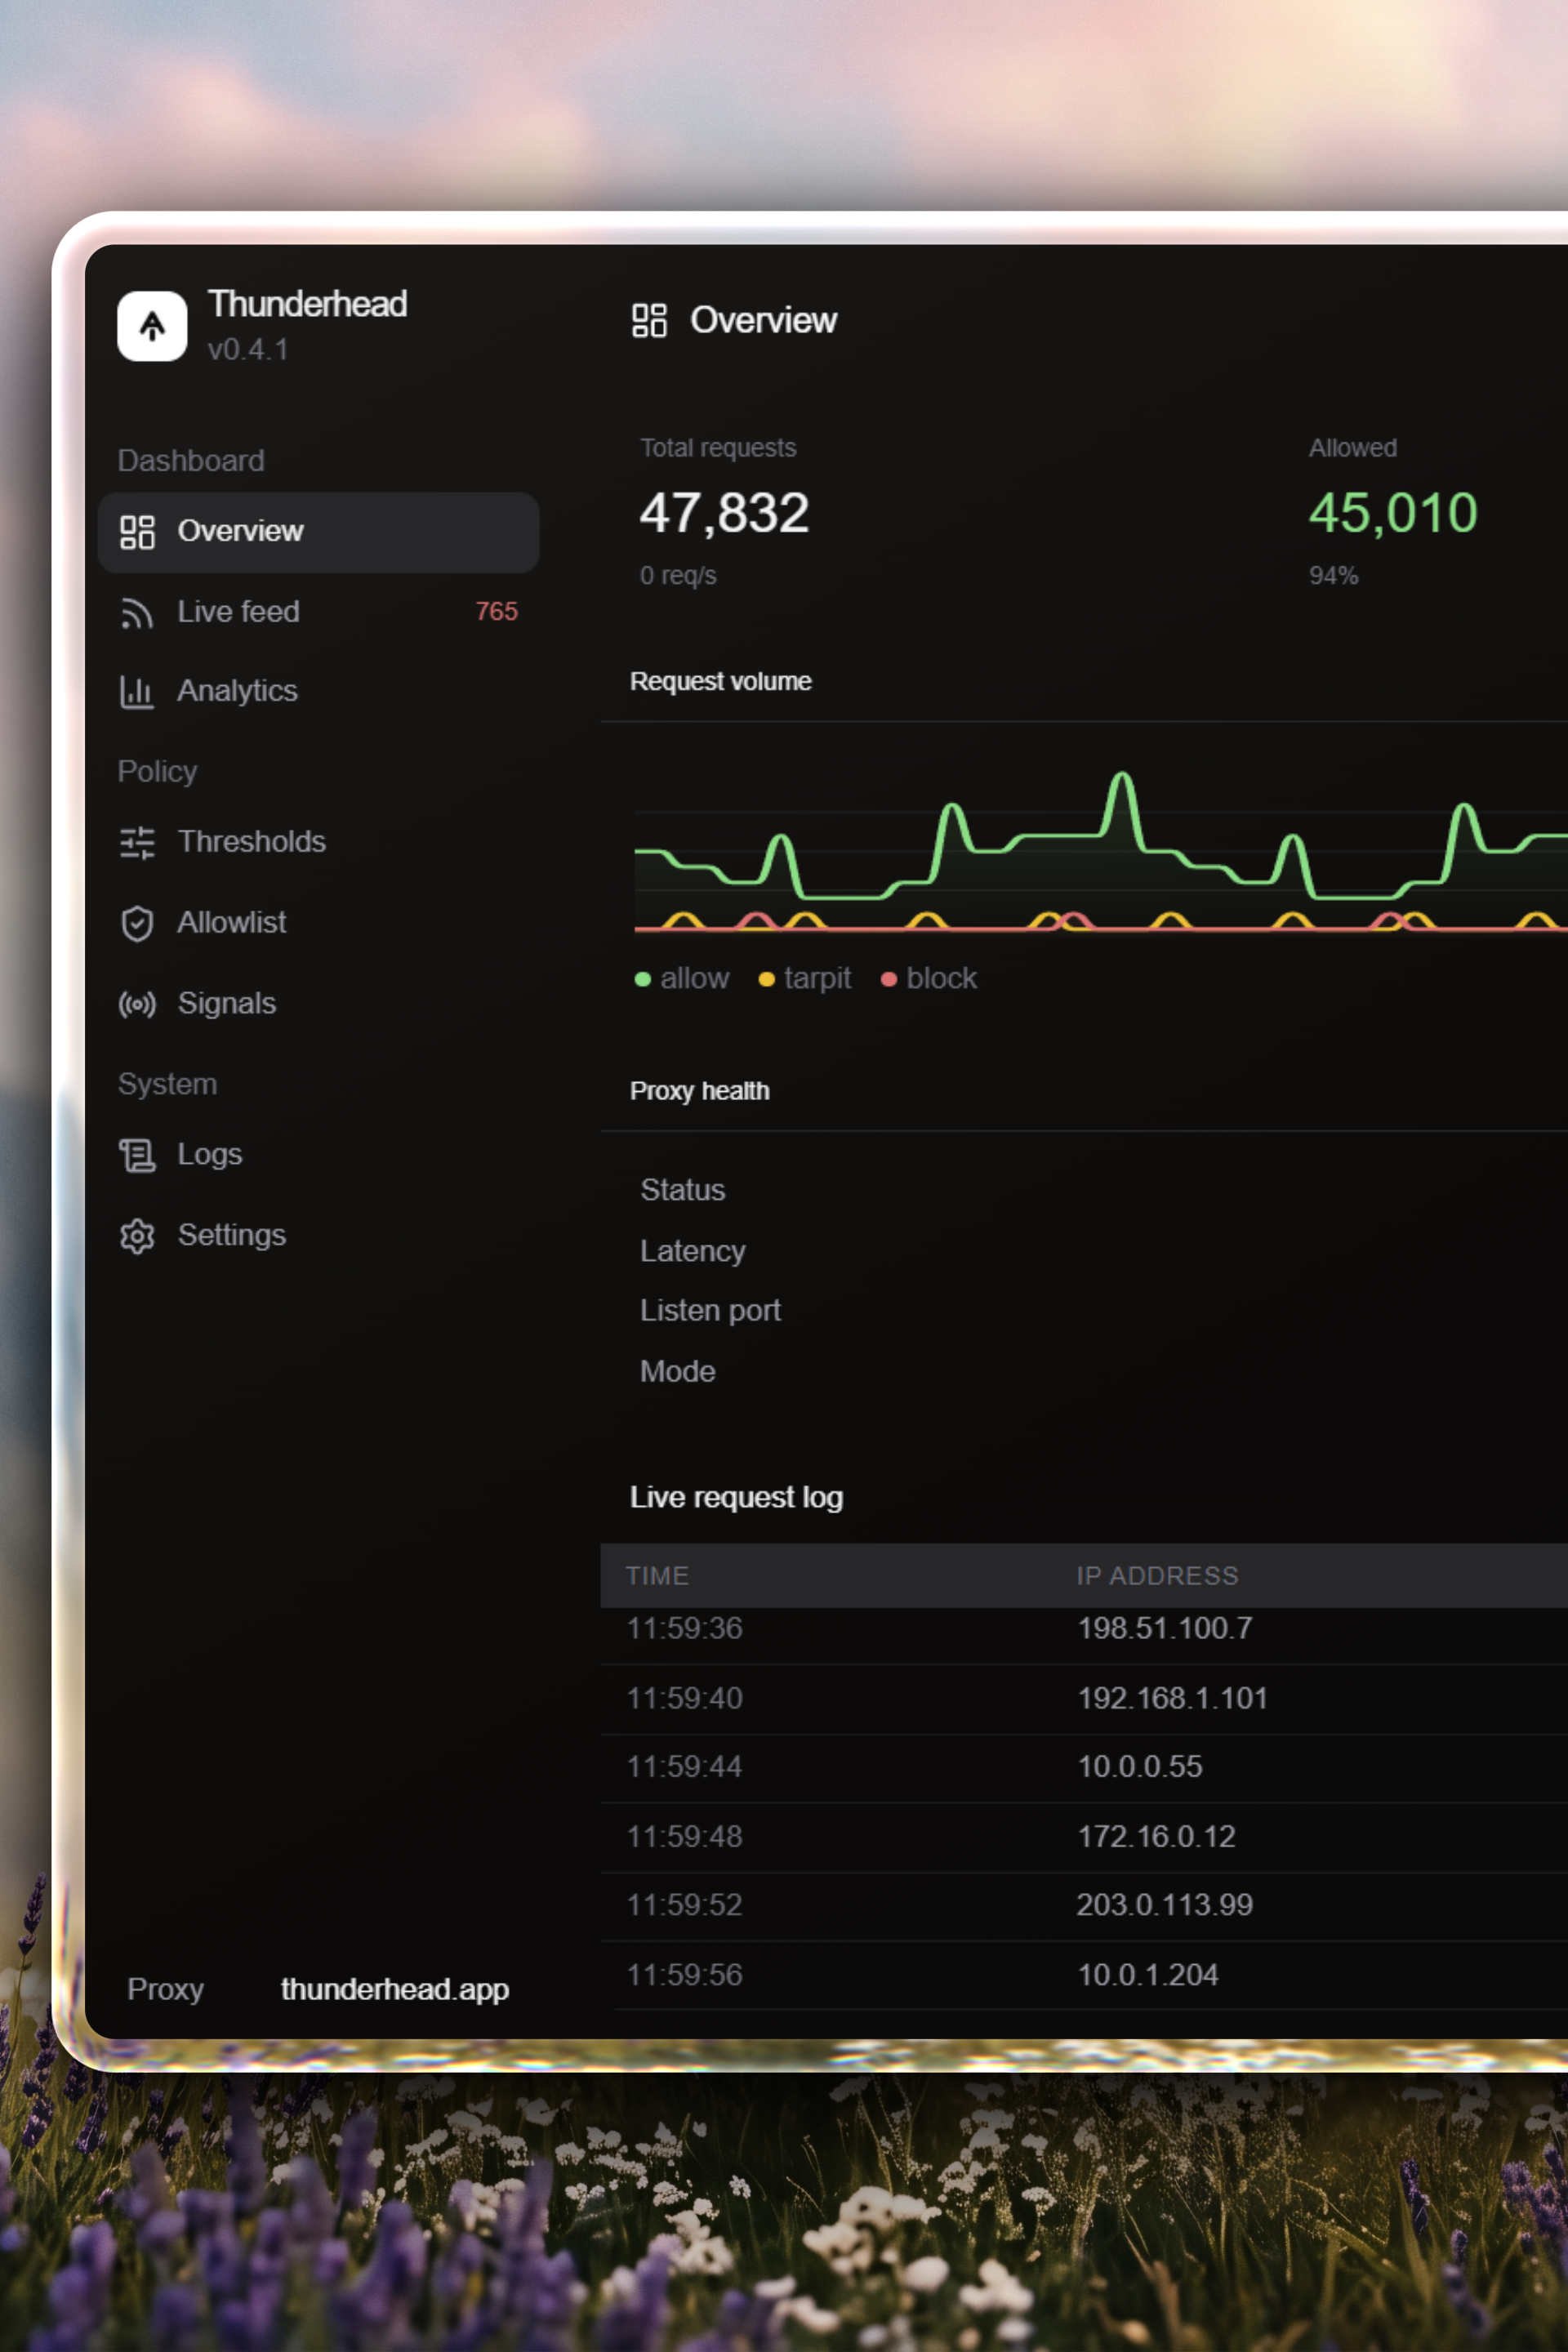Open the Live feed page
1568x2352 pixels.
coord(318,612)
